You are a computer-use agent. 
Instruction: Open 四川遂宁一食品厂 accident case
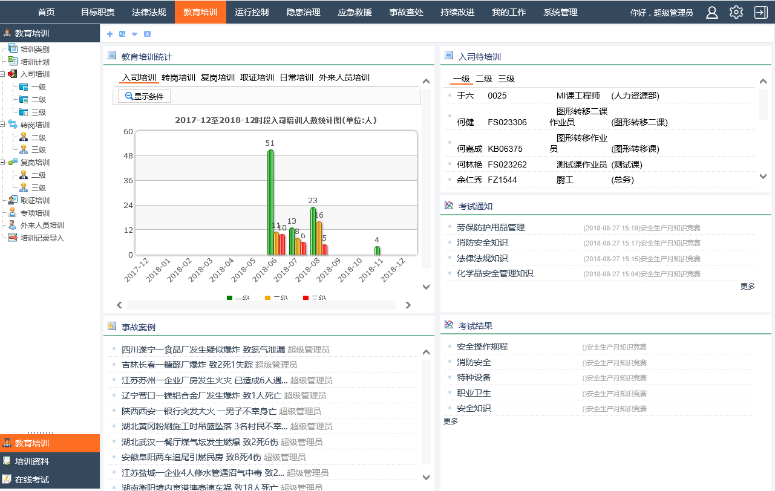tap(203, 350)
